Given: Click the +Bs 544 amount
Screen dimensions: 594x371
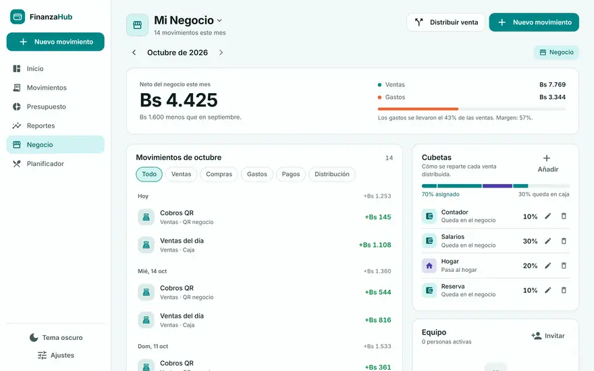Looking at the screenshot, I should point(378,292).
